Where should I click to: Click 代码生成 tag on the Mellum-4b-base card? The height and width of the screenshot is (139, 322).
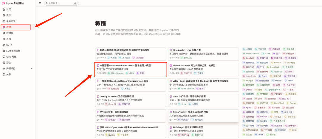186,73
